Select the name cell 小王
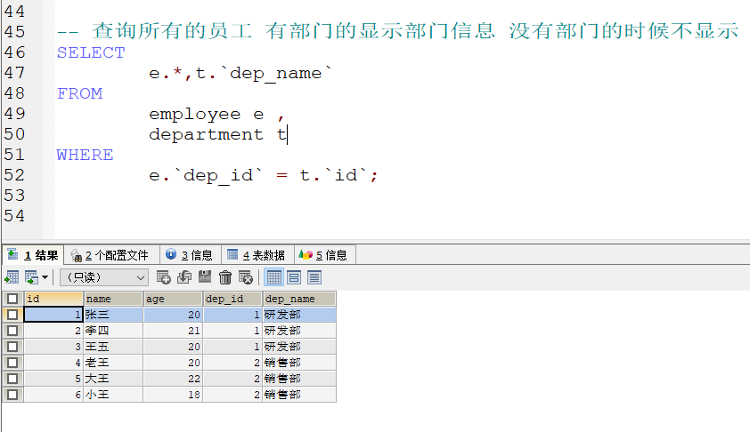Viewport: 750px width, 432px height. (x=113, y=395)
